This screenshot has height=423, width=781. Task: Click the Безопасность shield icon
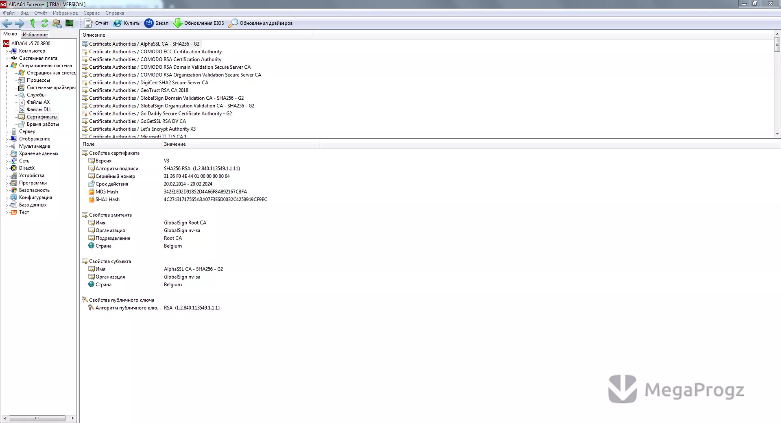tap(14, 190)
